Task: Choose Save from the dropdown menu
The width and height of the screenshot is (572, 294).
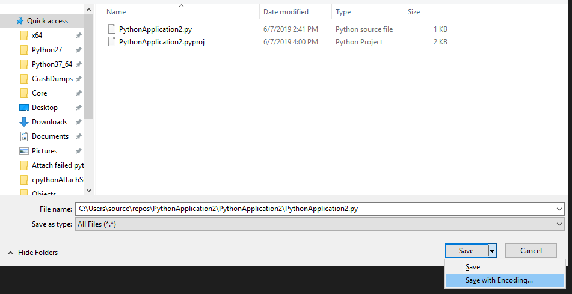Action: tap(505, 267)
